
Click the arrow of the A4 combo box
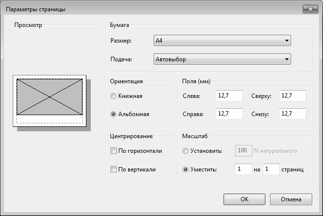[x=287, y=41]
